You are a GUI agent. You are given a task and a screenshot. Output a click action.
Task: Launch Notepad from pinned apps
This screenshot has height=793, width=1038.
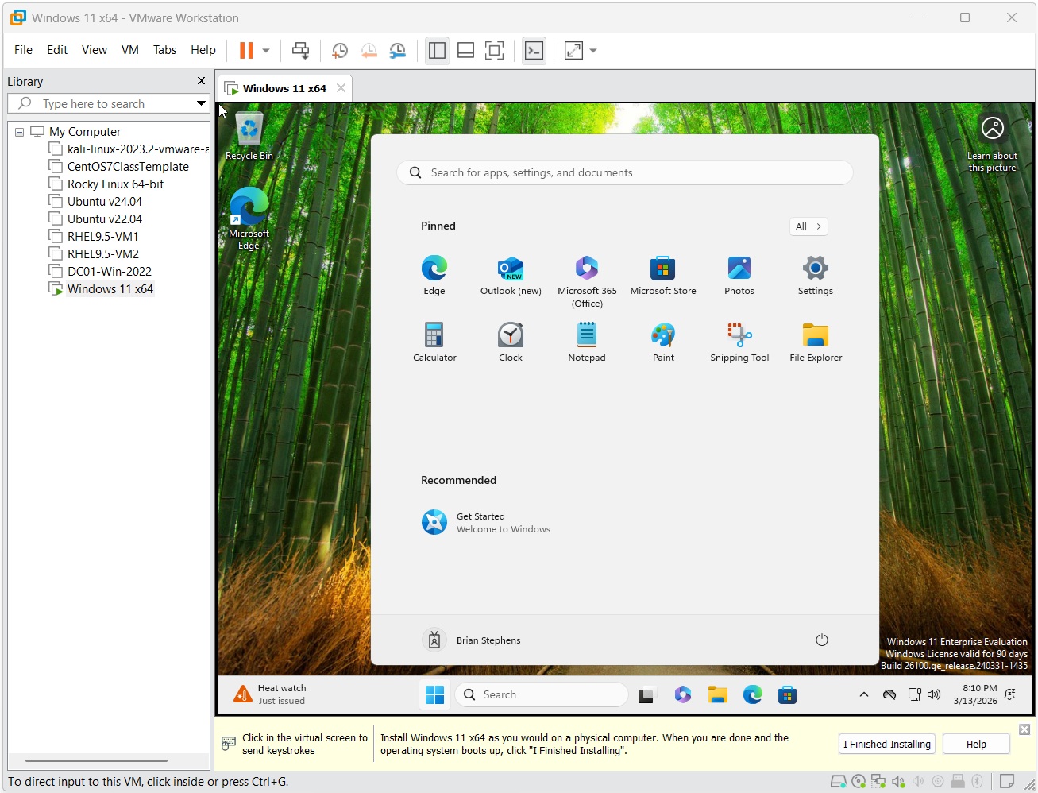click(587, 342)
